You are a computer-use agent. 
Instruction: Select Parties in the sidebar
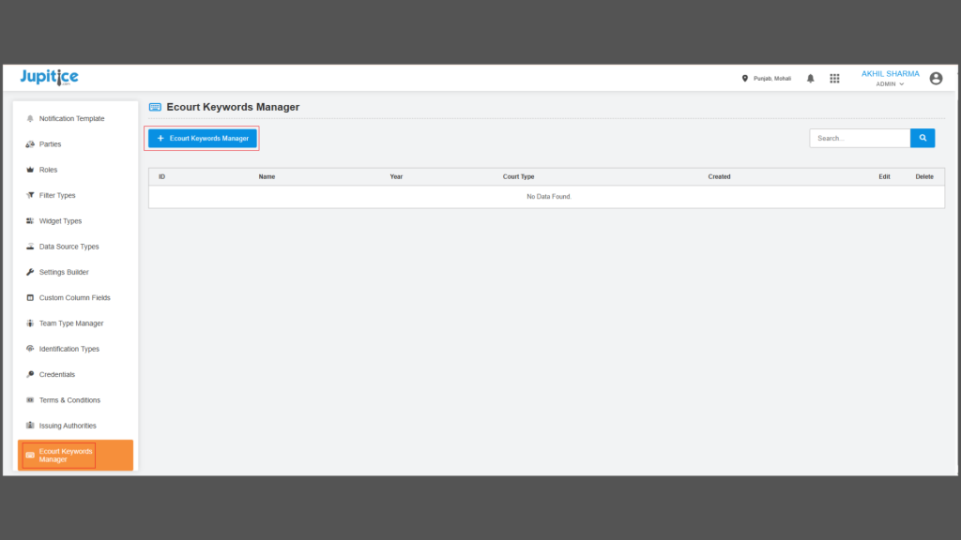(50, 144)
